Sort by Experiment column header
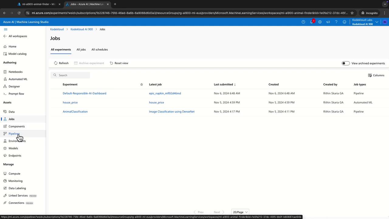This screenshot has height=219, width=389. click(x=70, y=85)
